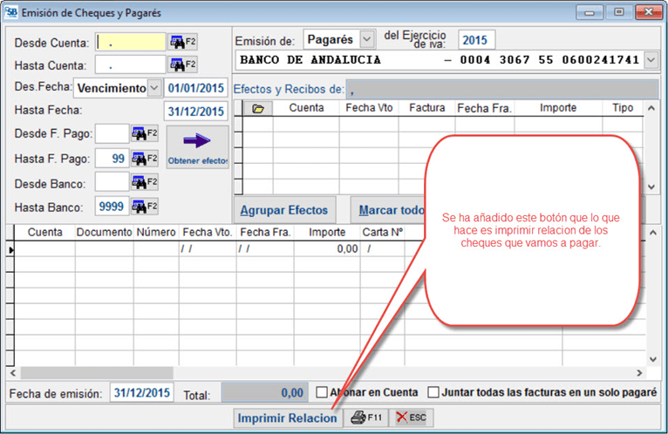Click the Obtener efectos arrow button

pos(197,147)
